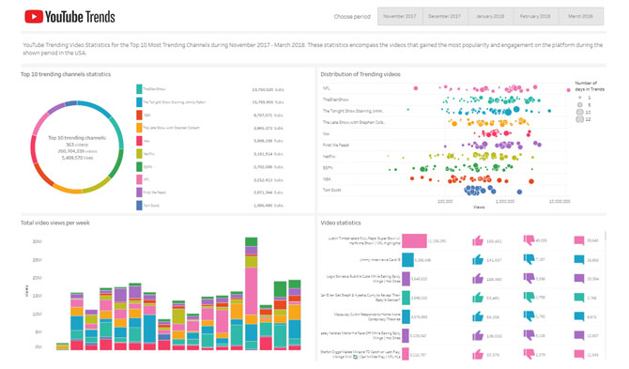Viewport: 629px width, 369px height.
Task: Click the green ESPN legend swatch
Action: click(139, 166)
